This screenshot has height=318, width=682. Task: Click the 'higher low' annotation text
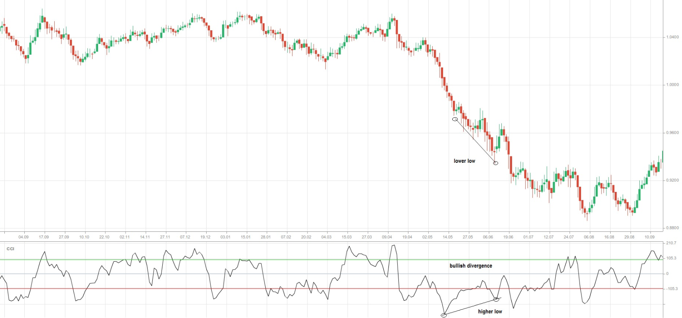(x=490, y=311)
